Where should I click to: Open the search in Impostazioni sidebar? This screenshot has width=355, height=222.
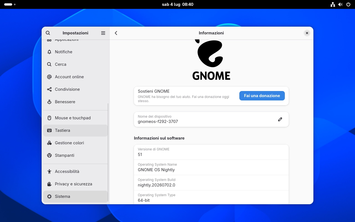point(48,33)
